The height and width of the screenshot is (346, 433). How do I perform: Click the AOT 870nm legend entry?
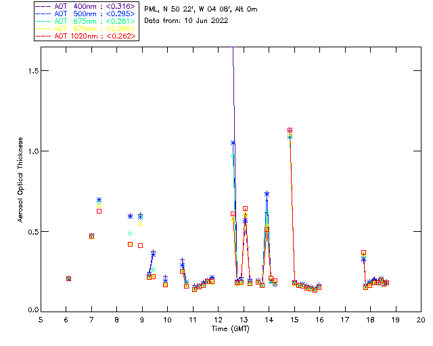[86, 28]
